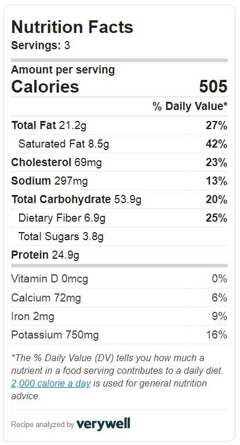Screen dimensions: 240x445
Task: Click the Recipe analyzed by text
Action: pyautogui.click(x=43, y=425)
